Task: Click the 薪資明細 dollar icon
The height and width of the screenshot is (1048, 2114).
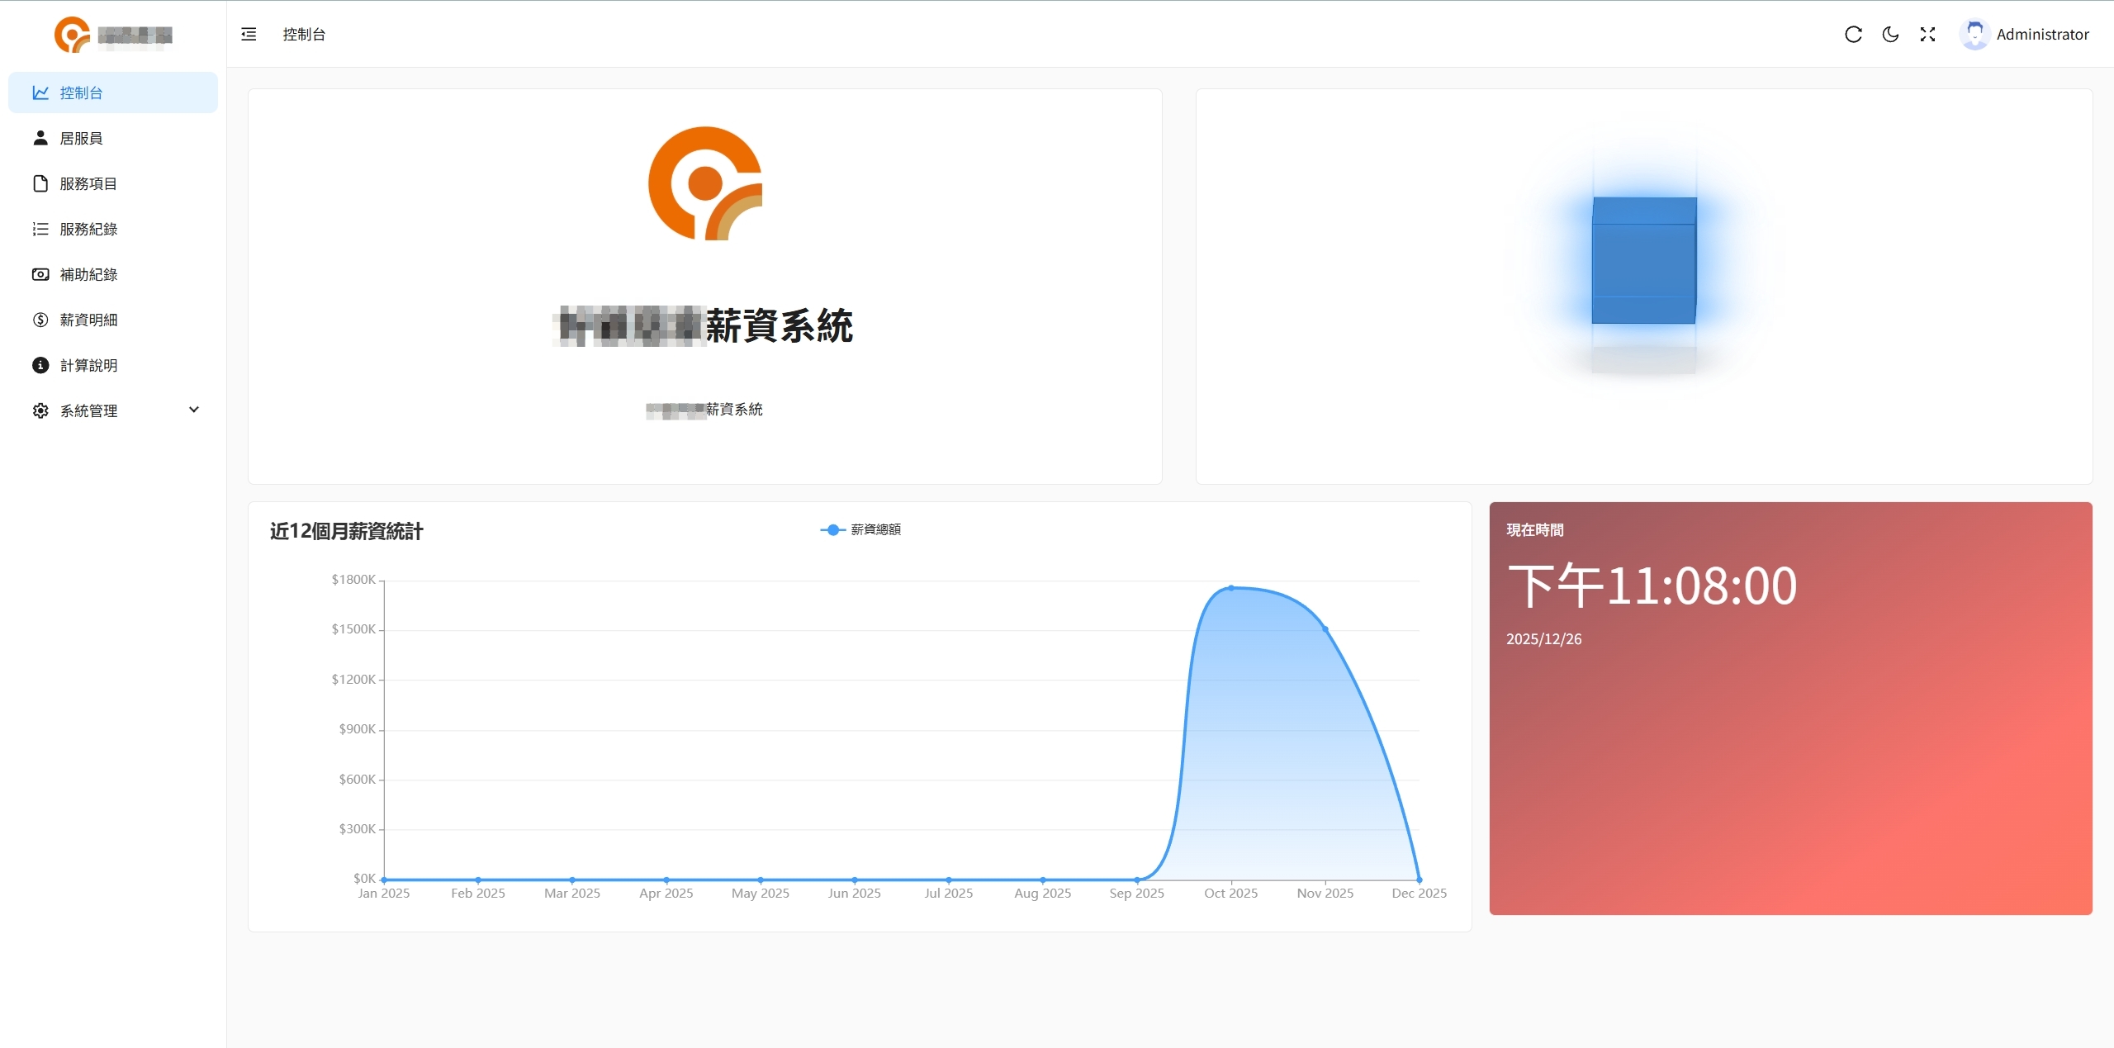Action: [40, 320]
